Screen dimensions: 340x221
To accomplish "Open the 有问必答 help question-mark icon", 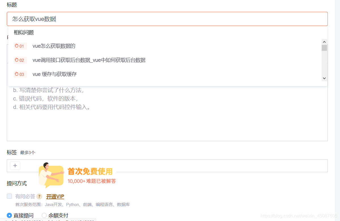I will (39, 196).
